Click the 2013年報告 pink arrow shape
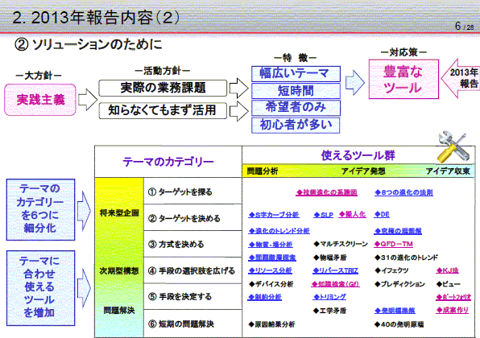This screenshot has height=338, width=480. (x=460, y=78)
